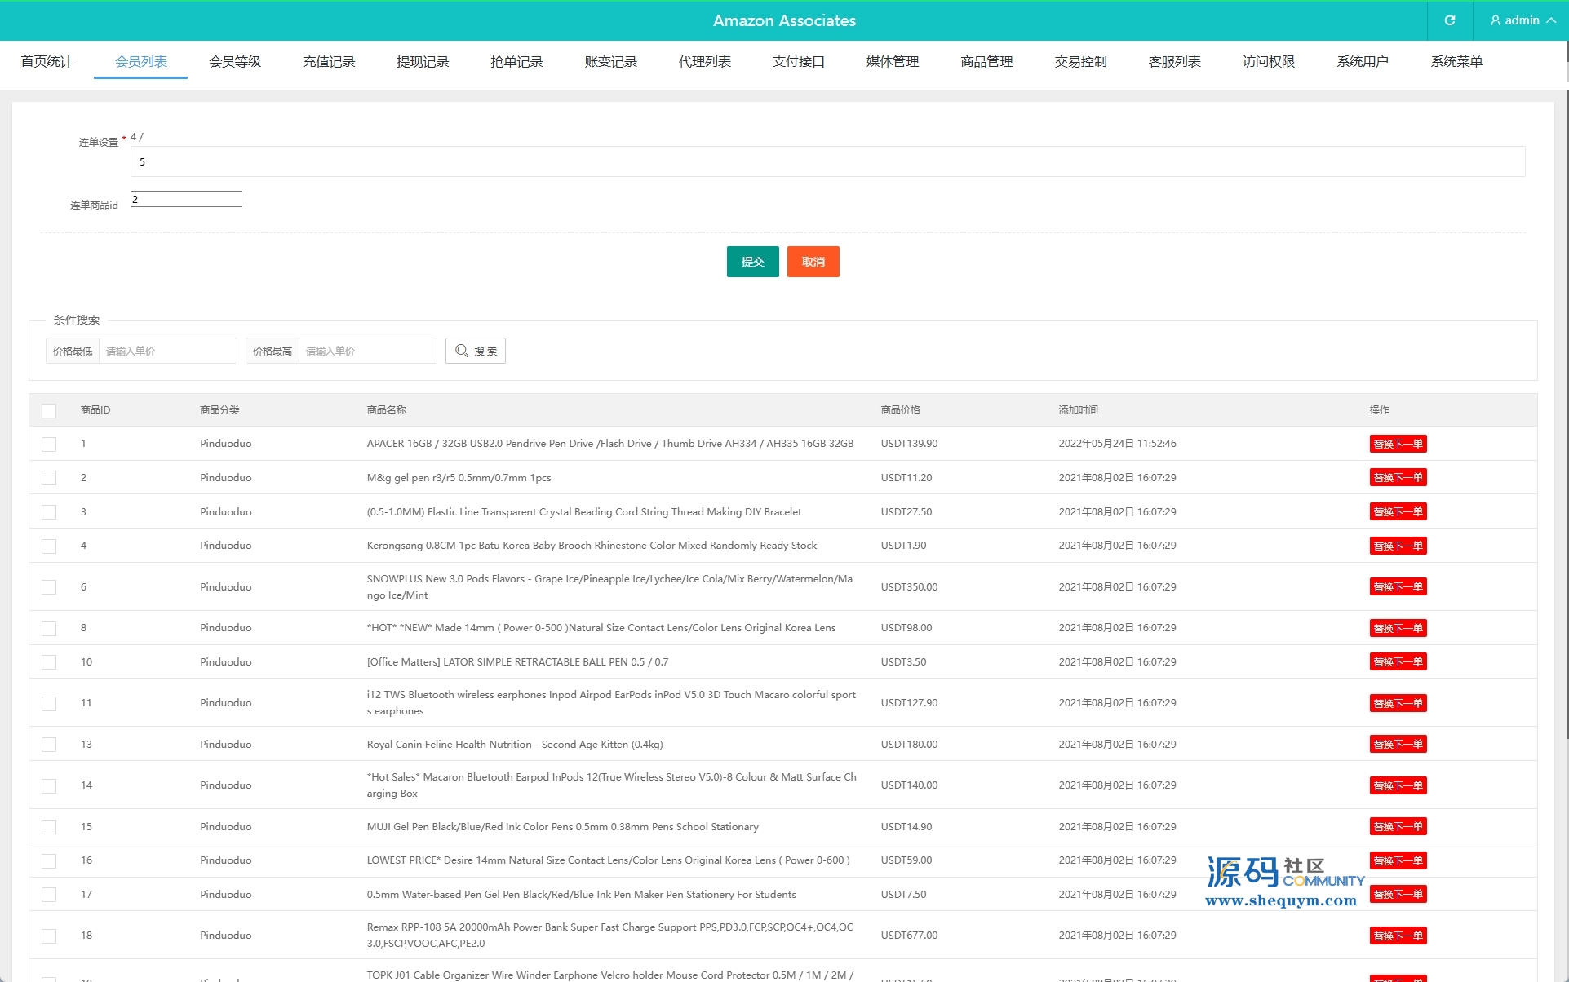Open the 系统用户 tab
This screenshot has width=1569, height=982.
point(1363,61)
